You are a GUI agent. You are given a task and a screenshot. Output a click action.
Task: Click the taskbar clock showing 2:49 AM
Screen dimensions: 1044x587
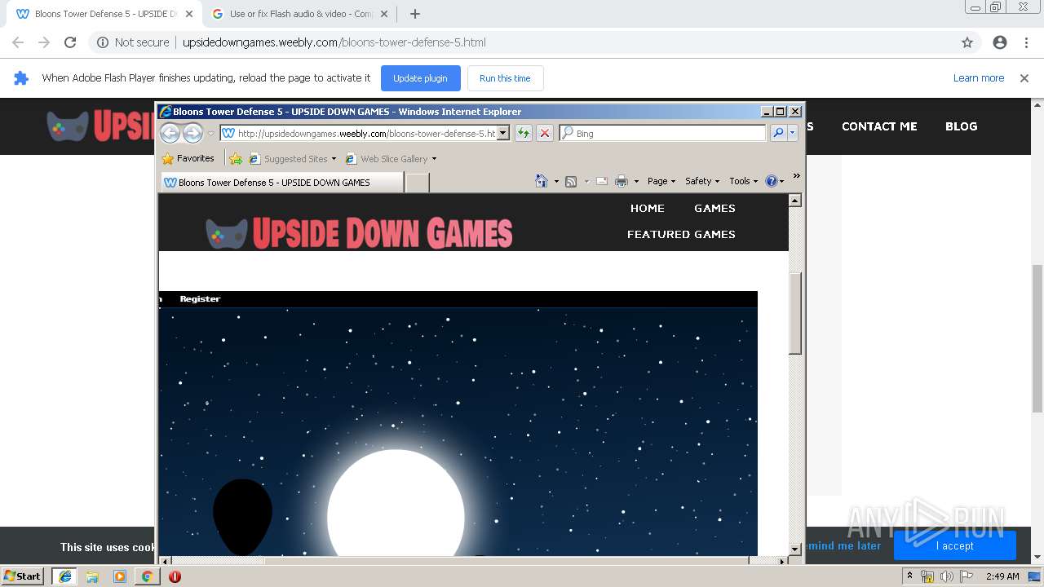(x=1002, y=576)
